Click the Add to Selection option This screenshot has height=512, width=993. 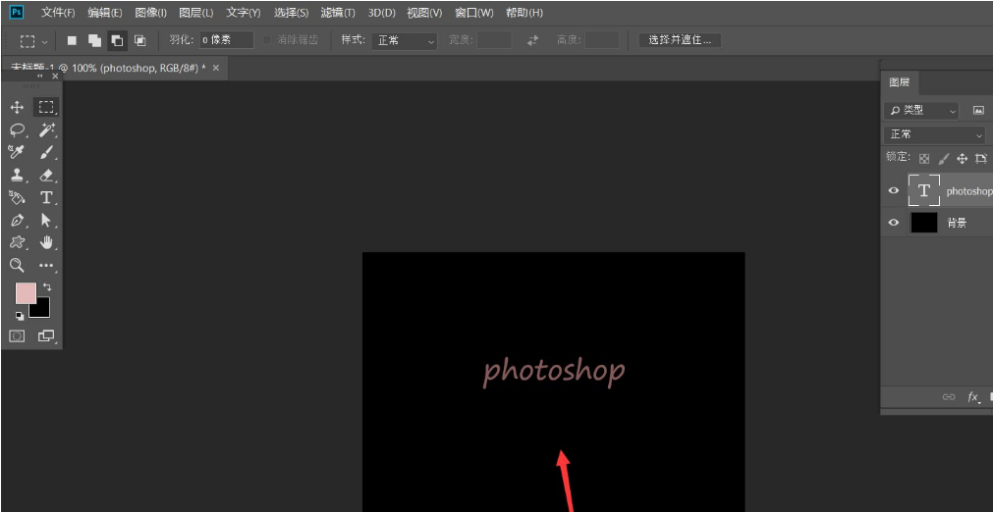pos(94,40)
